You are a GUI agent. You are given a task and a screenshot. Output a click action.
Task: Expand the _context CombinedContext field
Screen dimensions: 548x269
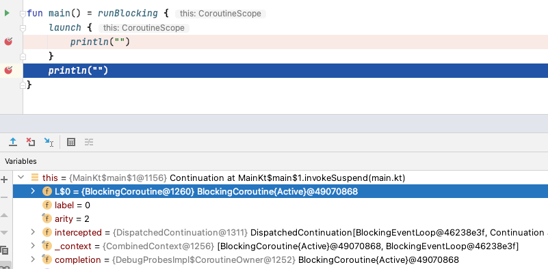click(x=33, y=246)
